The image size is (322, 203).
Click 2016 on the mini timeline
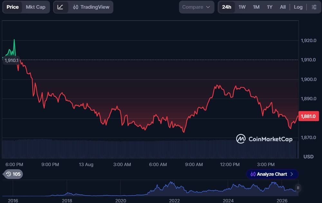13,200
